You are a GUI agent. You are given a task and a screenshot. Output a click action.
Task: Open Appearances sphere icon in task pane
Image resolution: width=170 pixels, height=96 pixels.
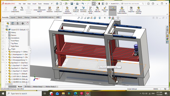point(167,39)
